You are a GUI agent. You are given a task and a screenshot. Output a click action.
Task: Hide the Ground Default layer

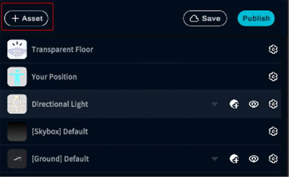(254, 159)
